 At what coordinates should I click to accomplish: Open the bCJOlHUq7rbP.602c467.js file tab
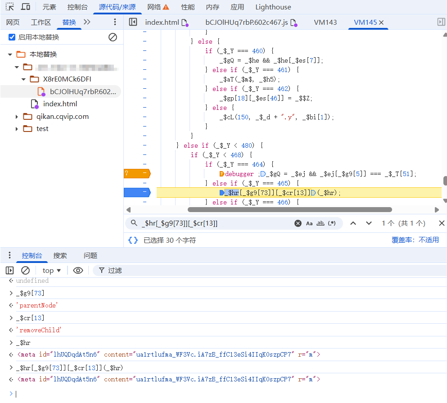click(246, 22)
